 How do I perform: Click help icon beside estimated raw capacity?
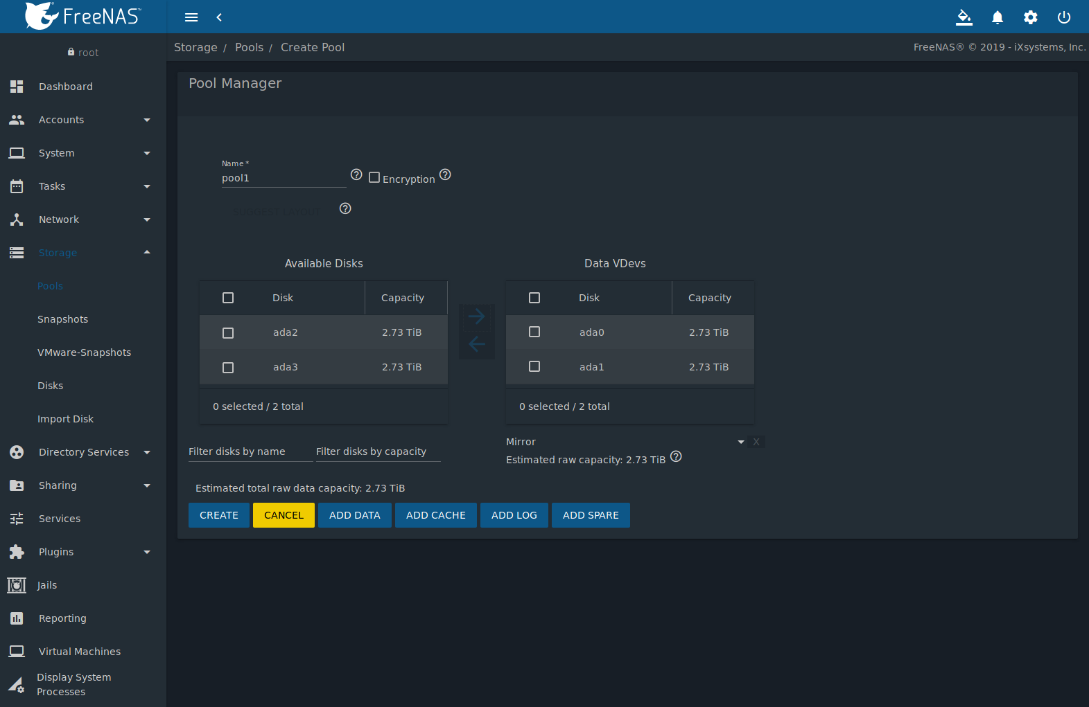[676, 456]
